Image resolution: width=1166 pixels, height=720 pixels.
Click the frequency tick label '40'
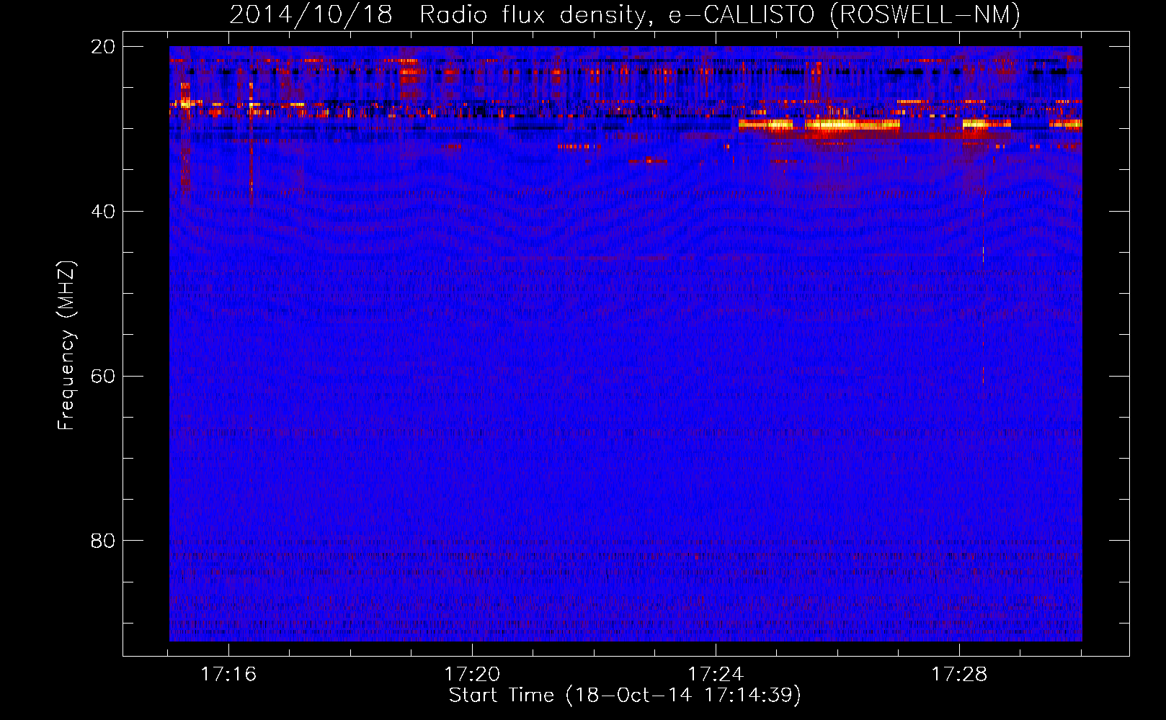click(103, 212)
